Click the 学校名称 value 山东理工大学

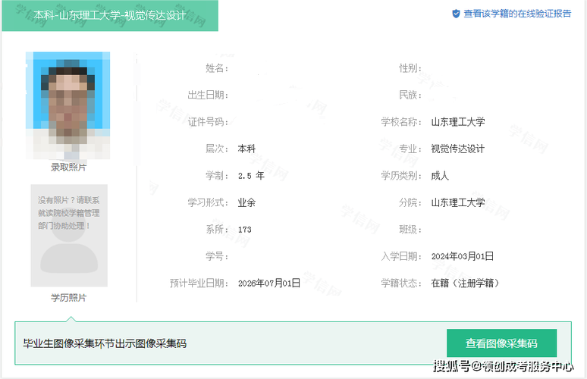point(458,122)
